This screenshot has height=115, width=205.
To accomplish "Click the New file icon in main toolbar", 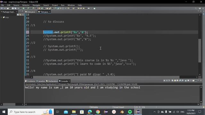I will coord(8,8).
